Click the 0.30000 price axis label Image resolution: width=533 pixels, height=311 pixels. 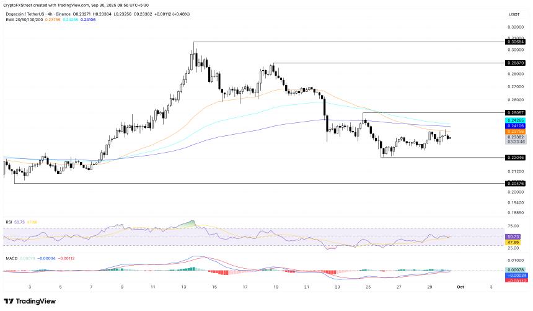click(515, 50)
